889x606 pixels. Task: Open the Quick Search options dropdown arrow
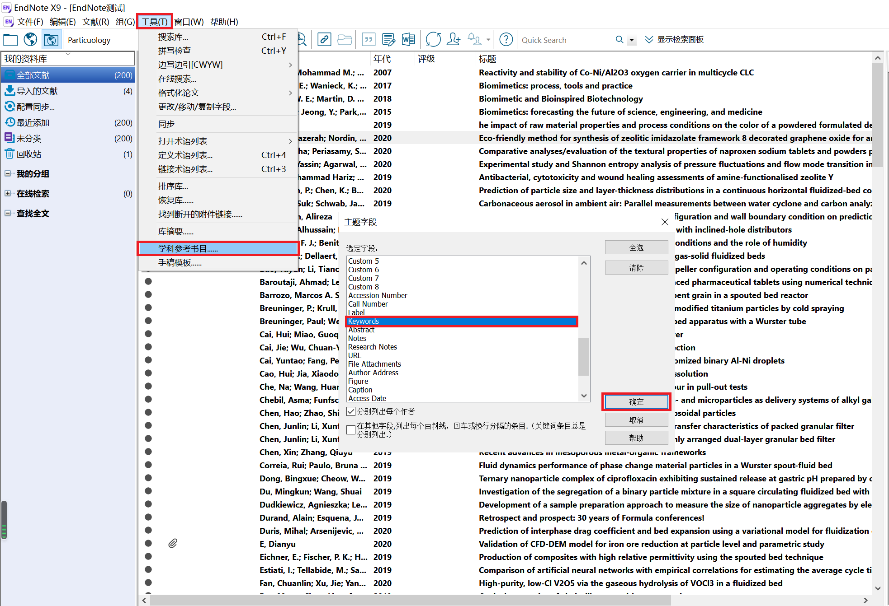pos(632,40)
